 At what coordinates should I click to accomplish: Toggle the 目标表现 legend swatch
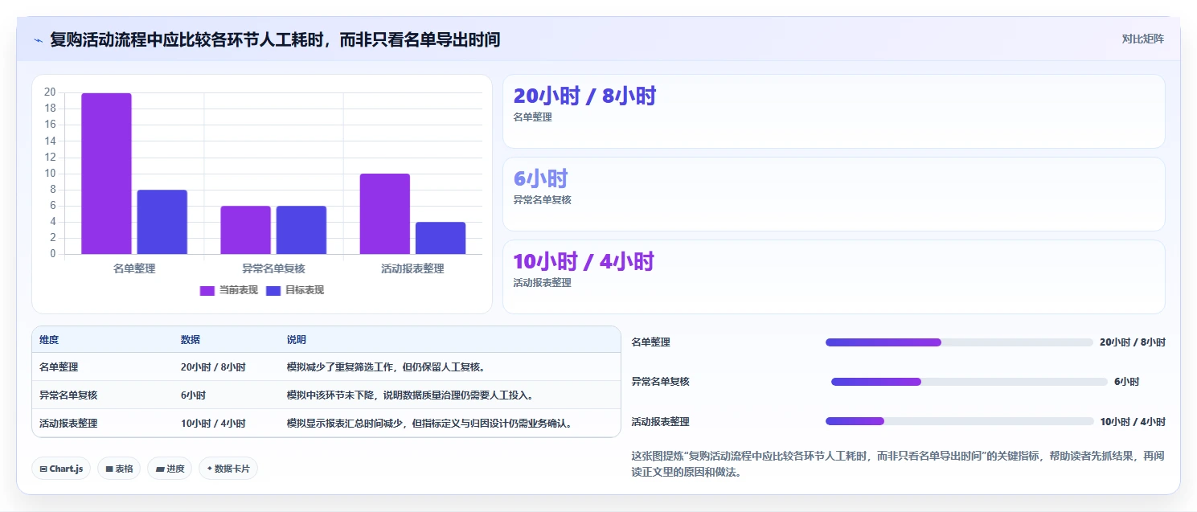coord(273,290)
